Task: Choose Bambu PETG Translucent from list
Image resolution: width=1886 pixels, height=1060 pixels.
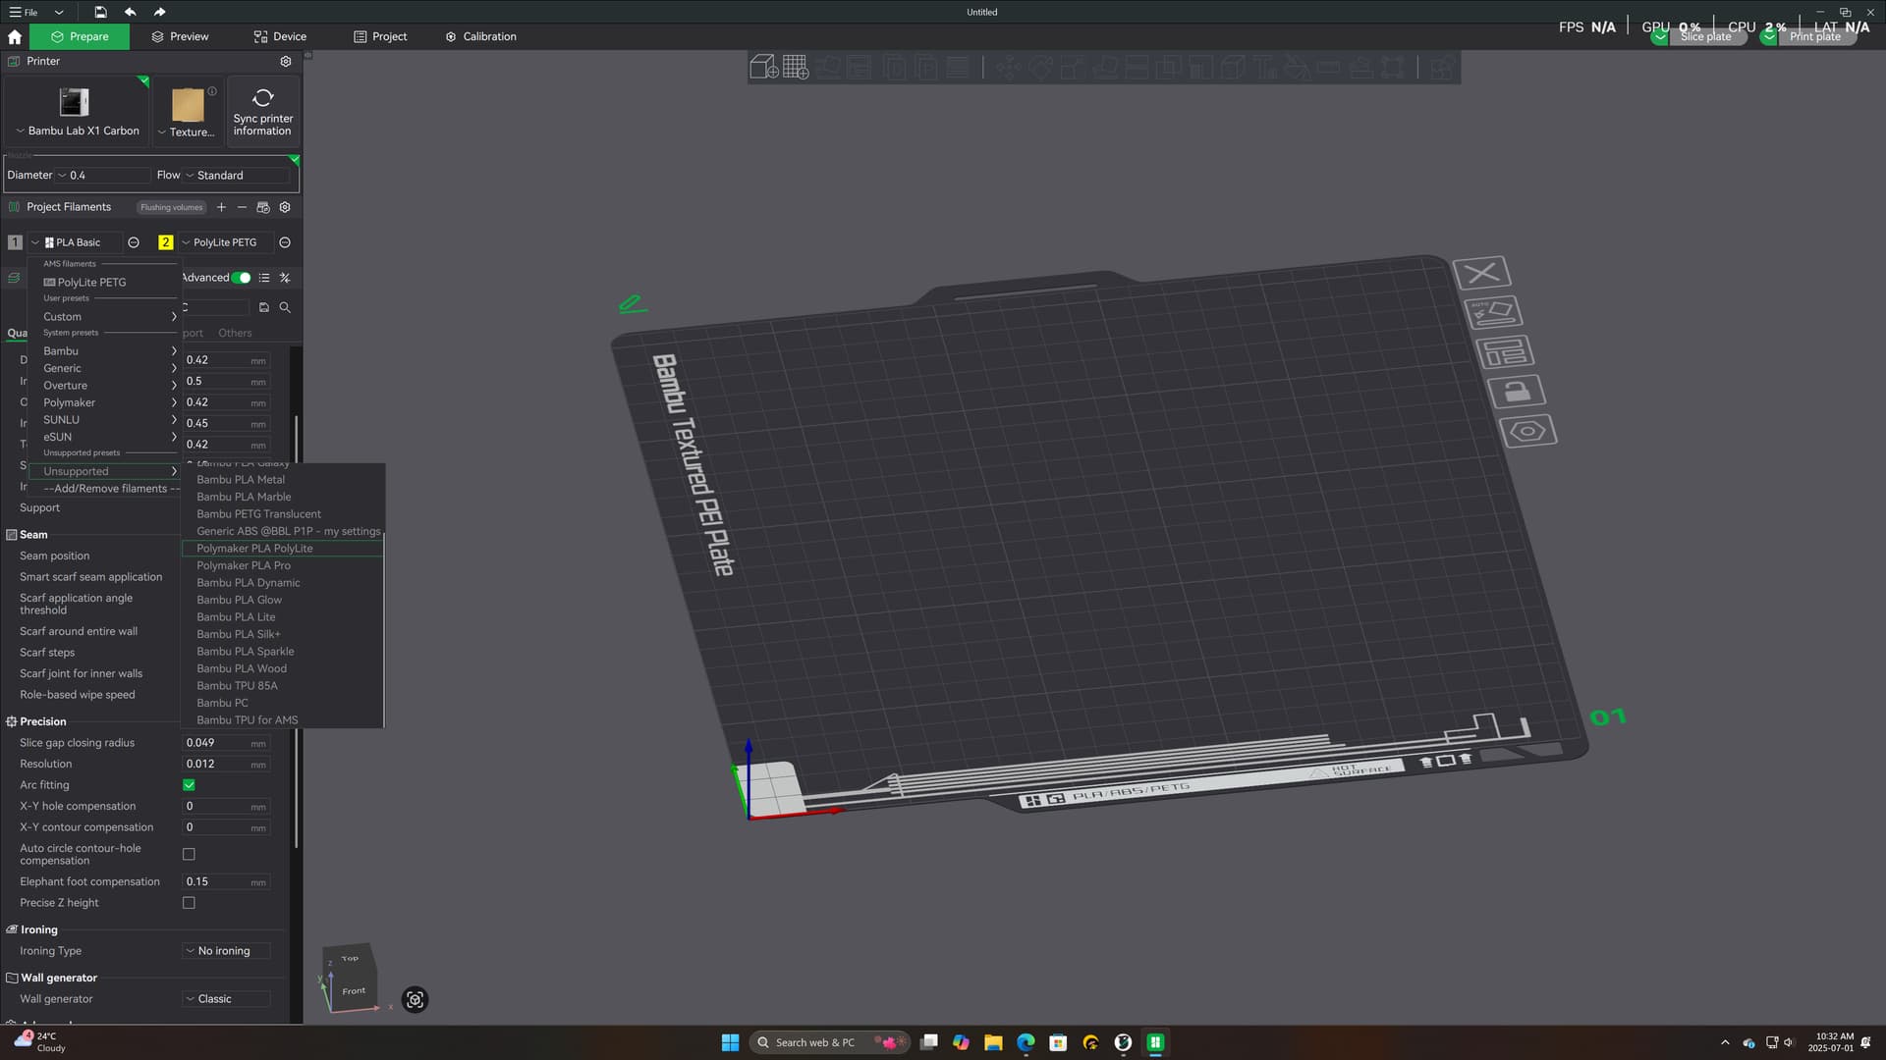Action: pyautogui.click(x=283, y=514)
